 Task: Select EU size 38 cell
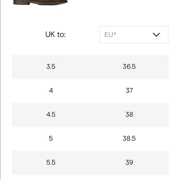click(129, 115)
